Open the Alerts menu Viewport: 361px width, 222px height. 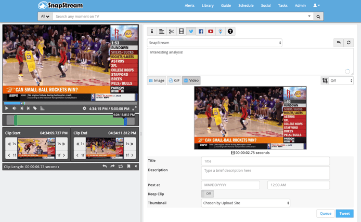[x=189, y=6]
